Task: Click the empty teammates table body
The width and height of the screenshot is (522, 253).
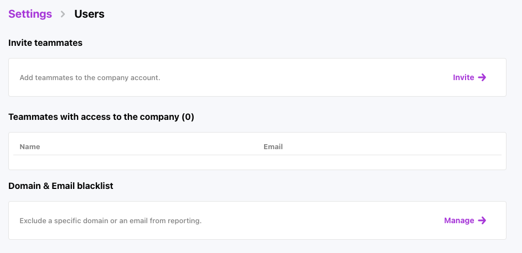Action: (x=257, y=162)
